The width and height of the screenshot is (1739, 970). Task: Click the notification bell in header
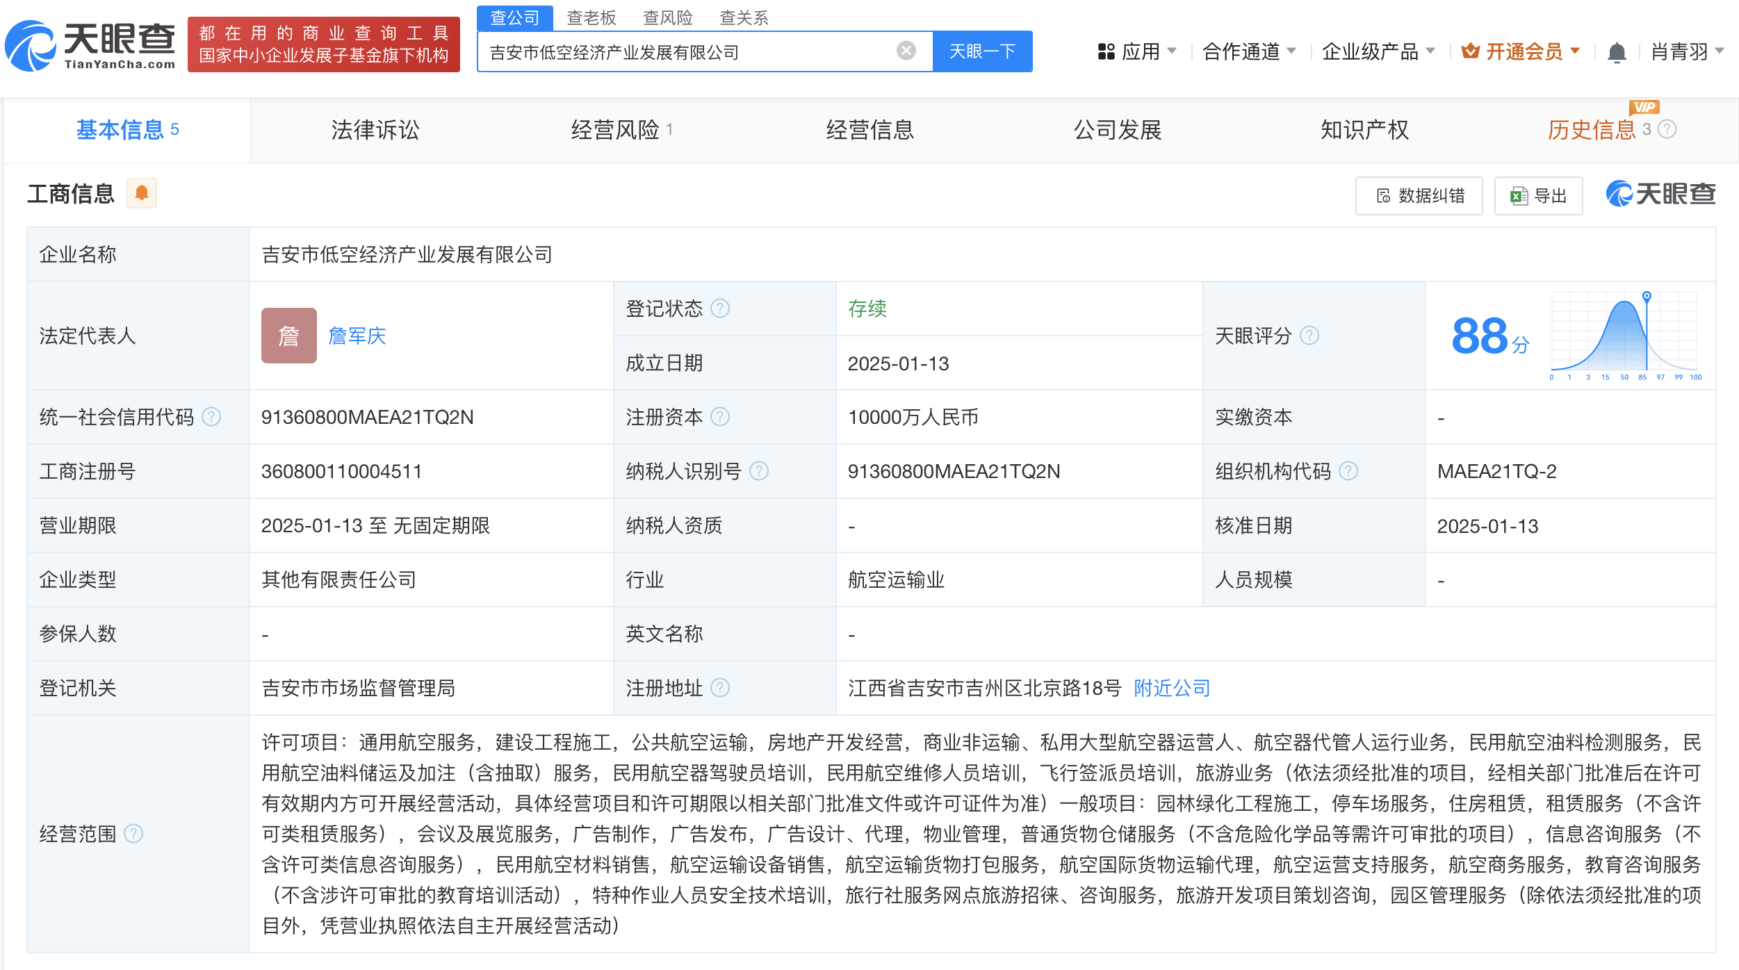pos(1617,52)
